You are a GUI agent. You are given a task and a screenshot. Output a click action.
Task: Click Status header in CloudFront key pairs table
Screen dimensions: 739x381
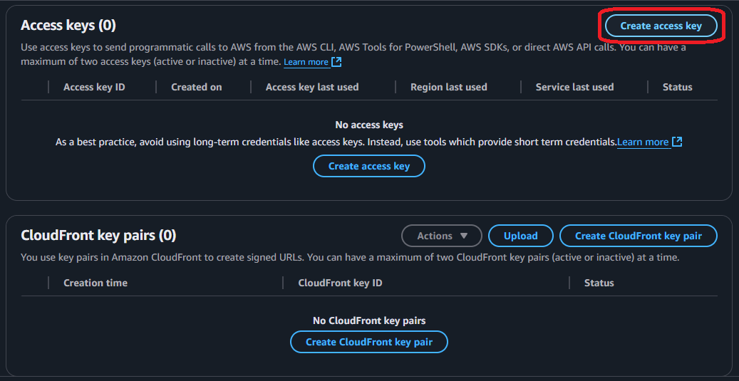pos(599,283)
